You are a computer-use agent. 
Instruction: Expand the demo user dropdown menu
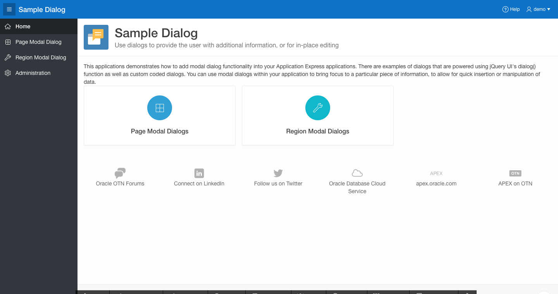(538, 9)
